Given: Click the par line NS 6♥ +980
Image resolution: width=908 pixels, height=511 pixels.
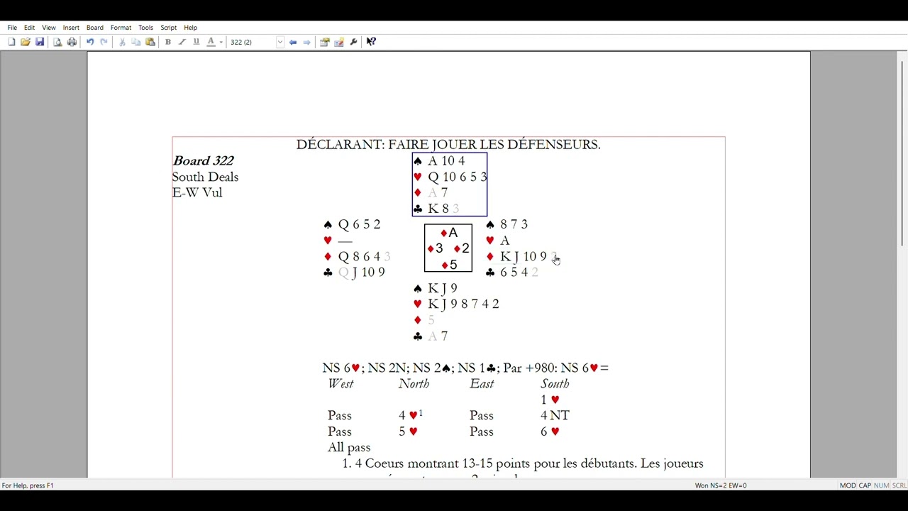Looking at the screenshot, I should (x=465, y=368).
